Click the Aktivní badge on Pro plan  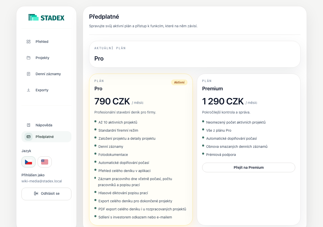point(179,82)
